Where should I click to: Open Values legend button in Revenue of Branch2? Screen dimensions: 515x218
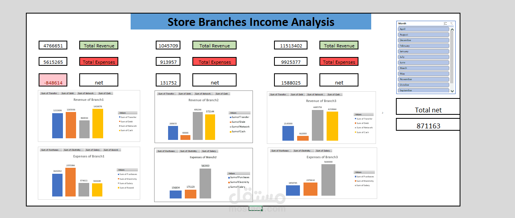click(239, 113)
